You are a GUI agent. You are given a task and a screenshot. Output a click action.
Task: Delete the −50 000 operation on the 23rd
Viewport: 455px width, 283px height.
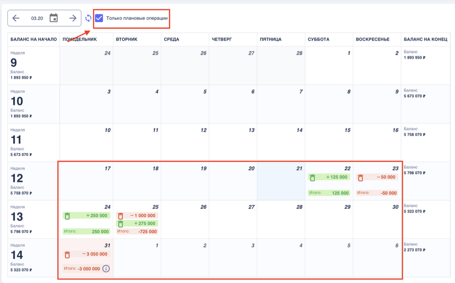(361, 178)
